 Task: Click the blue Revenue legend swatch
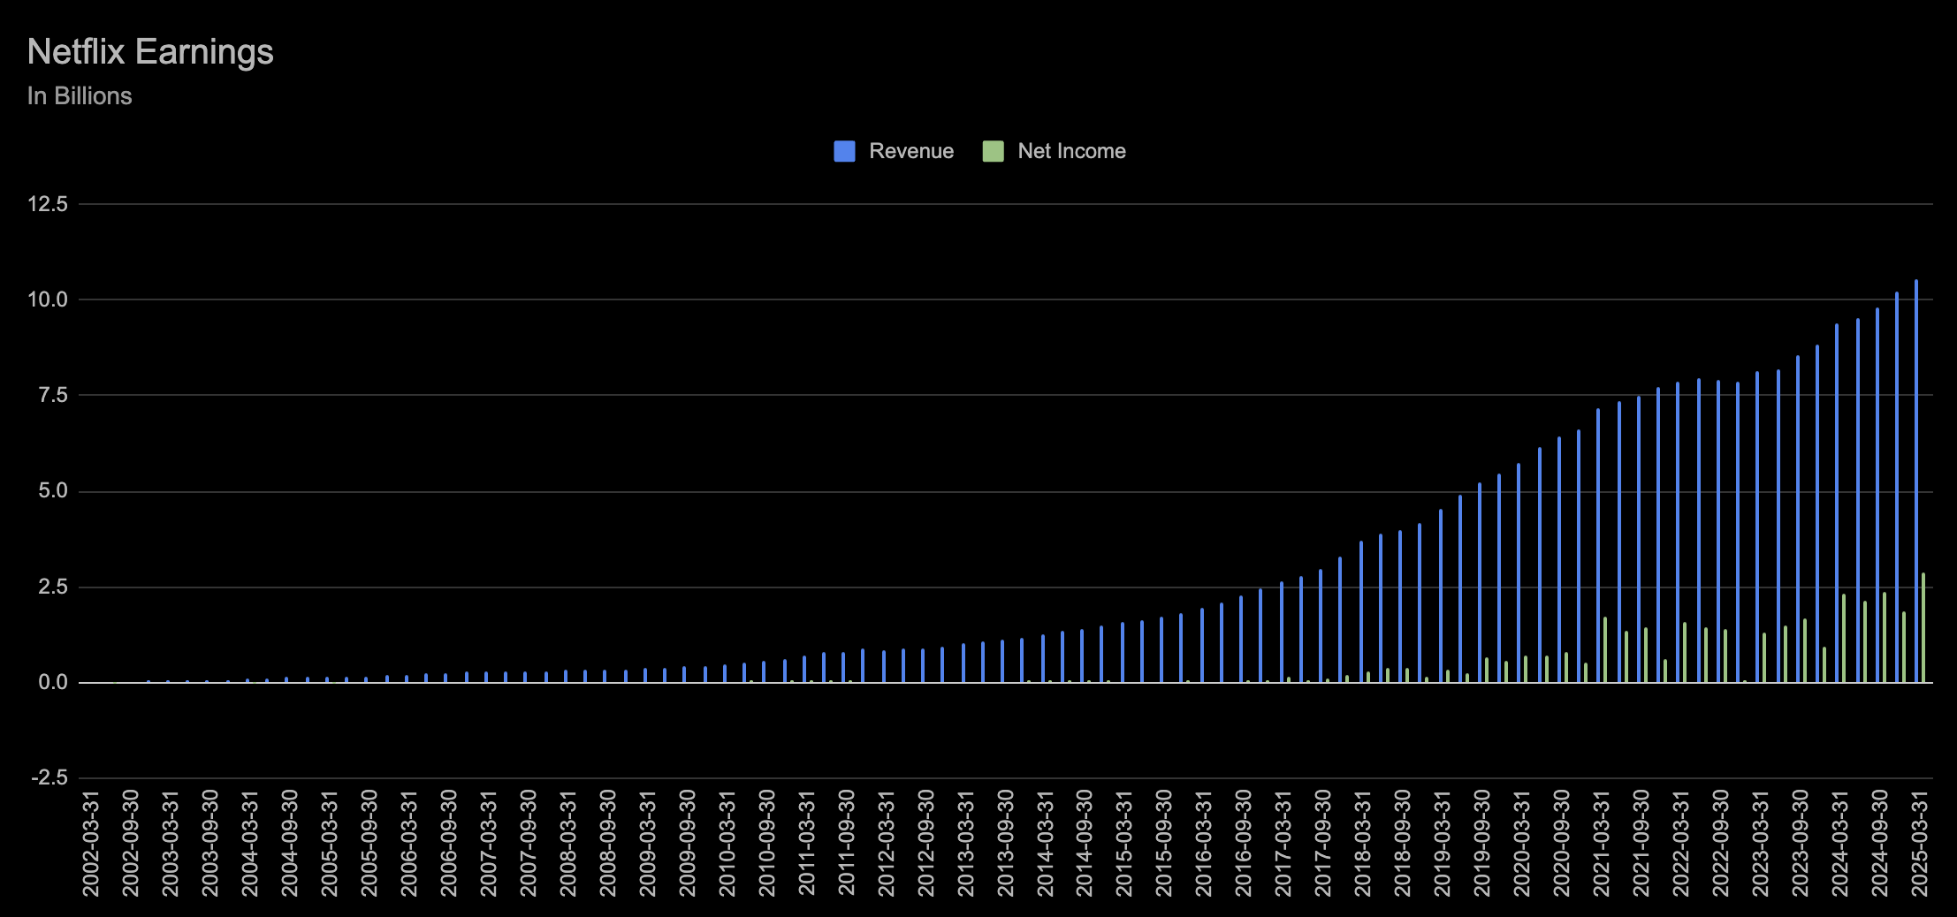pyautogui.click(x=844, y=151)
